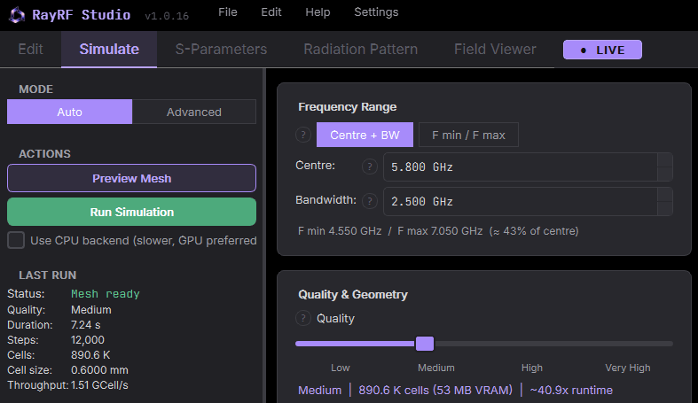This screenshot has height=403, width=698.
Task: Open help icon beside Frequency Range mode
Action: click(303, 134)
